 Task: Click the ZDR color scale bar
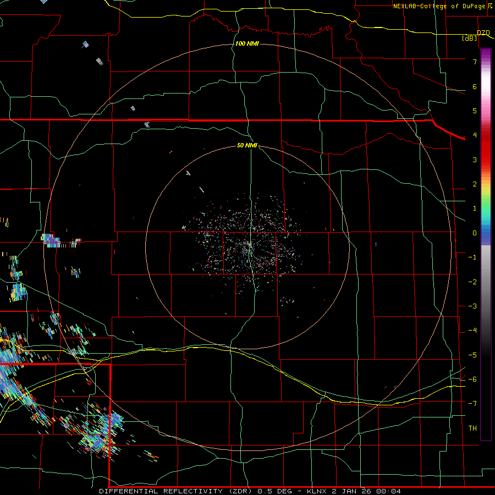(x=486, y=244)
